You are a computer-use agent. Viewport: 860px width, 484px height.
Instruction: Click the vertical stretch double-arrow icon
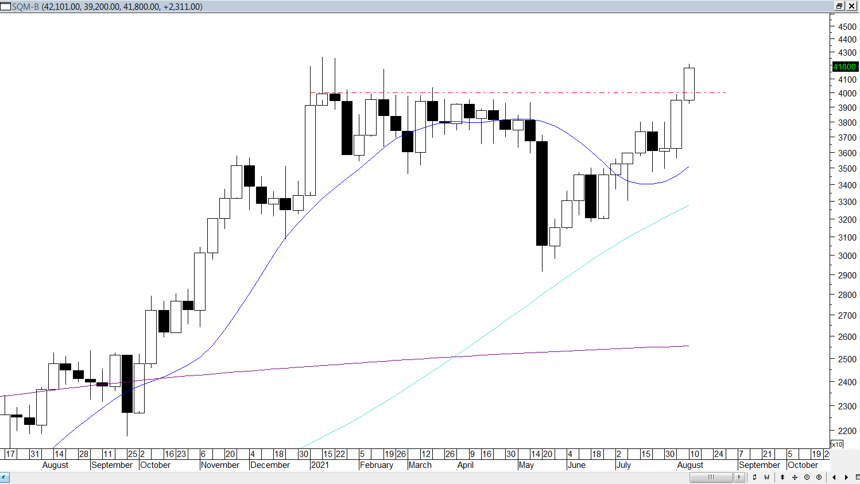(782, 477)
